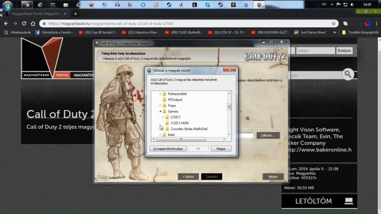Open the Alkalmazások apps shortcut

click(17, 32)
